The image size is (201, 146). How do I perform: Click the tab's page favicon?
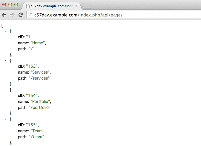coord(28,6)
